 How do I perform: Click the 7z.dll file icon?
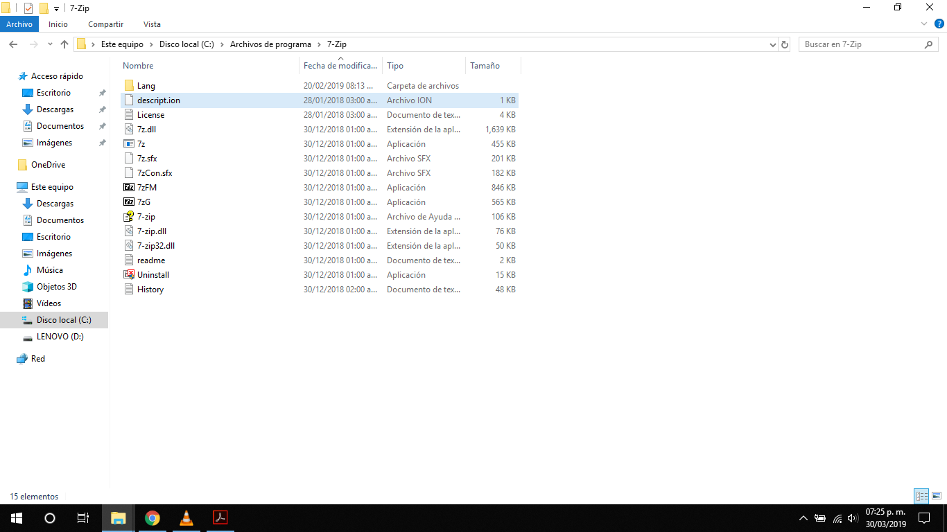coord(129,130)
